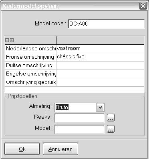Collapse all rows with the minus icon
Screen dimensions: 149x159
7,40
